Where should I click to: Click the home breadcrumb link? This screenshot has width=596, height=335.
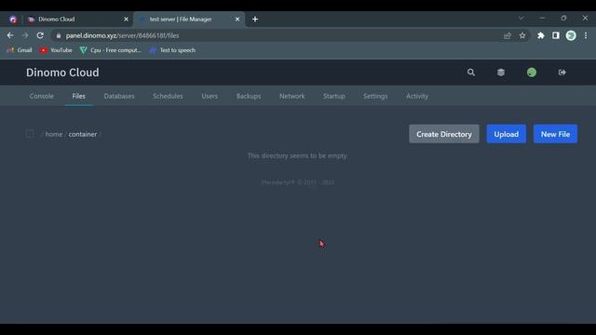point(54,134)
